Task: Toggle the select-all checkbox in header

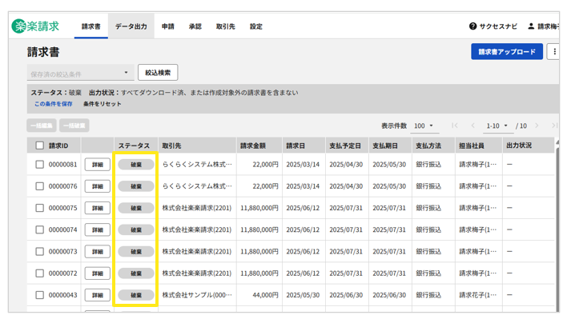Action: click(39, 146)
